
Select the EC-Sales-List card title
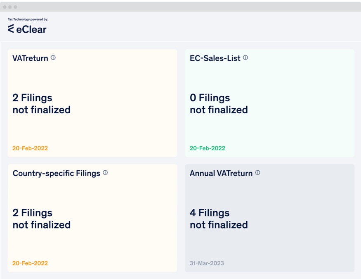(215, 58)
